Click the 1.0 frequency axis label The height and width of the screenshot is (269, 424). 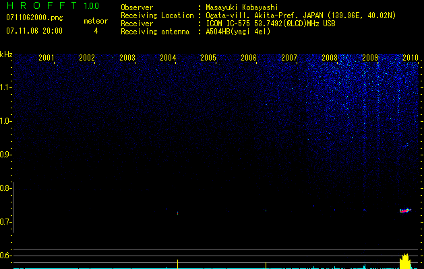[x=5, y=121]
